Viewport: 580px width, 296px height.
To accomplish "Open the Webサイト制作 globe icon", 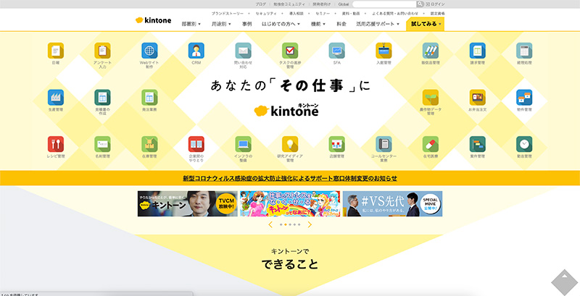I will (x=149, y=51).
